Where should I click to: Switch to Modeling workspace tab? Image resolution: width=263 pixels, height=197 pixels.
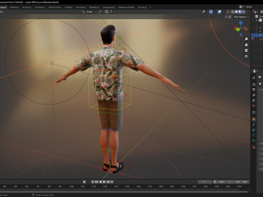click(x=14, y=7)
